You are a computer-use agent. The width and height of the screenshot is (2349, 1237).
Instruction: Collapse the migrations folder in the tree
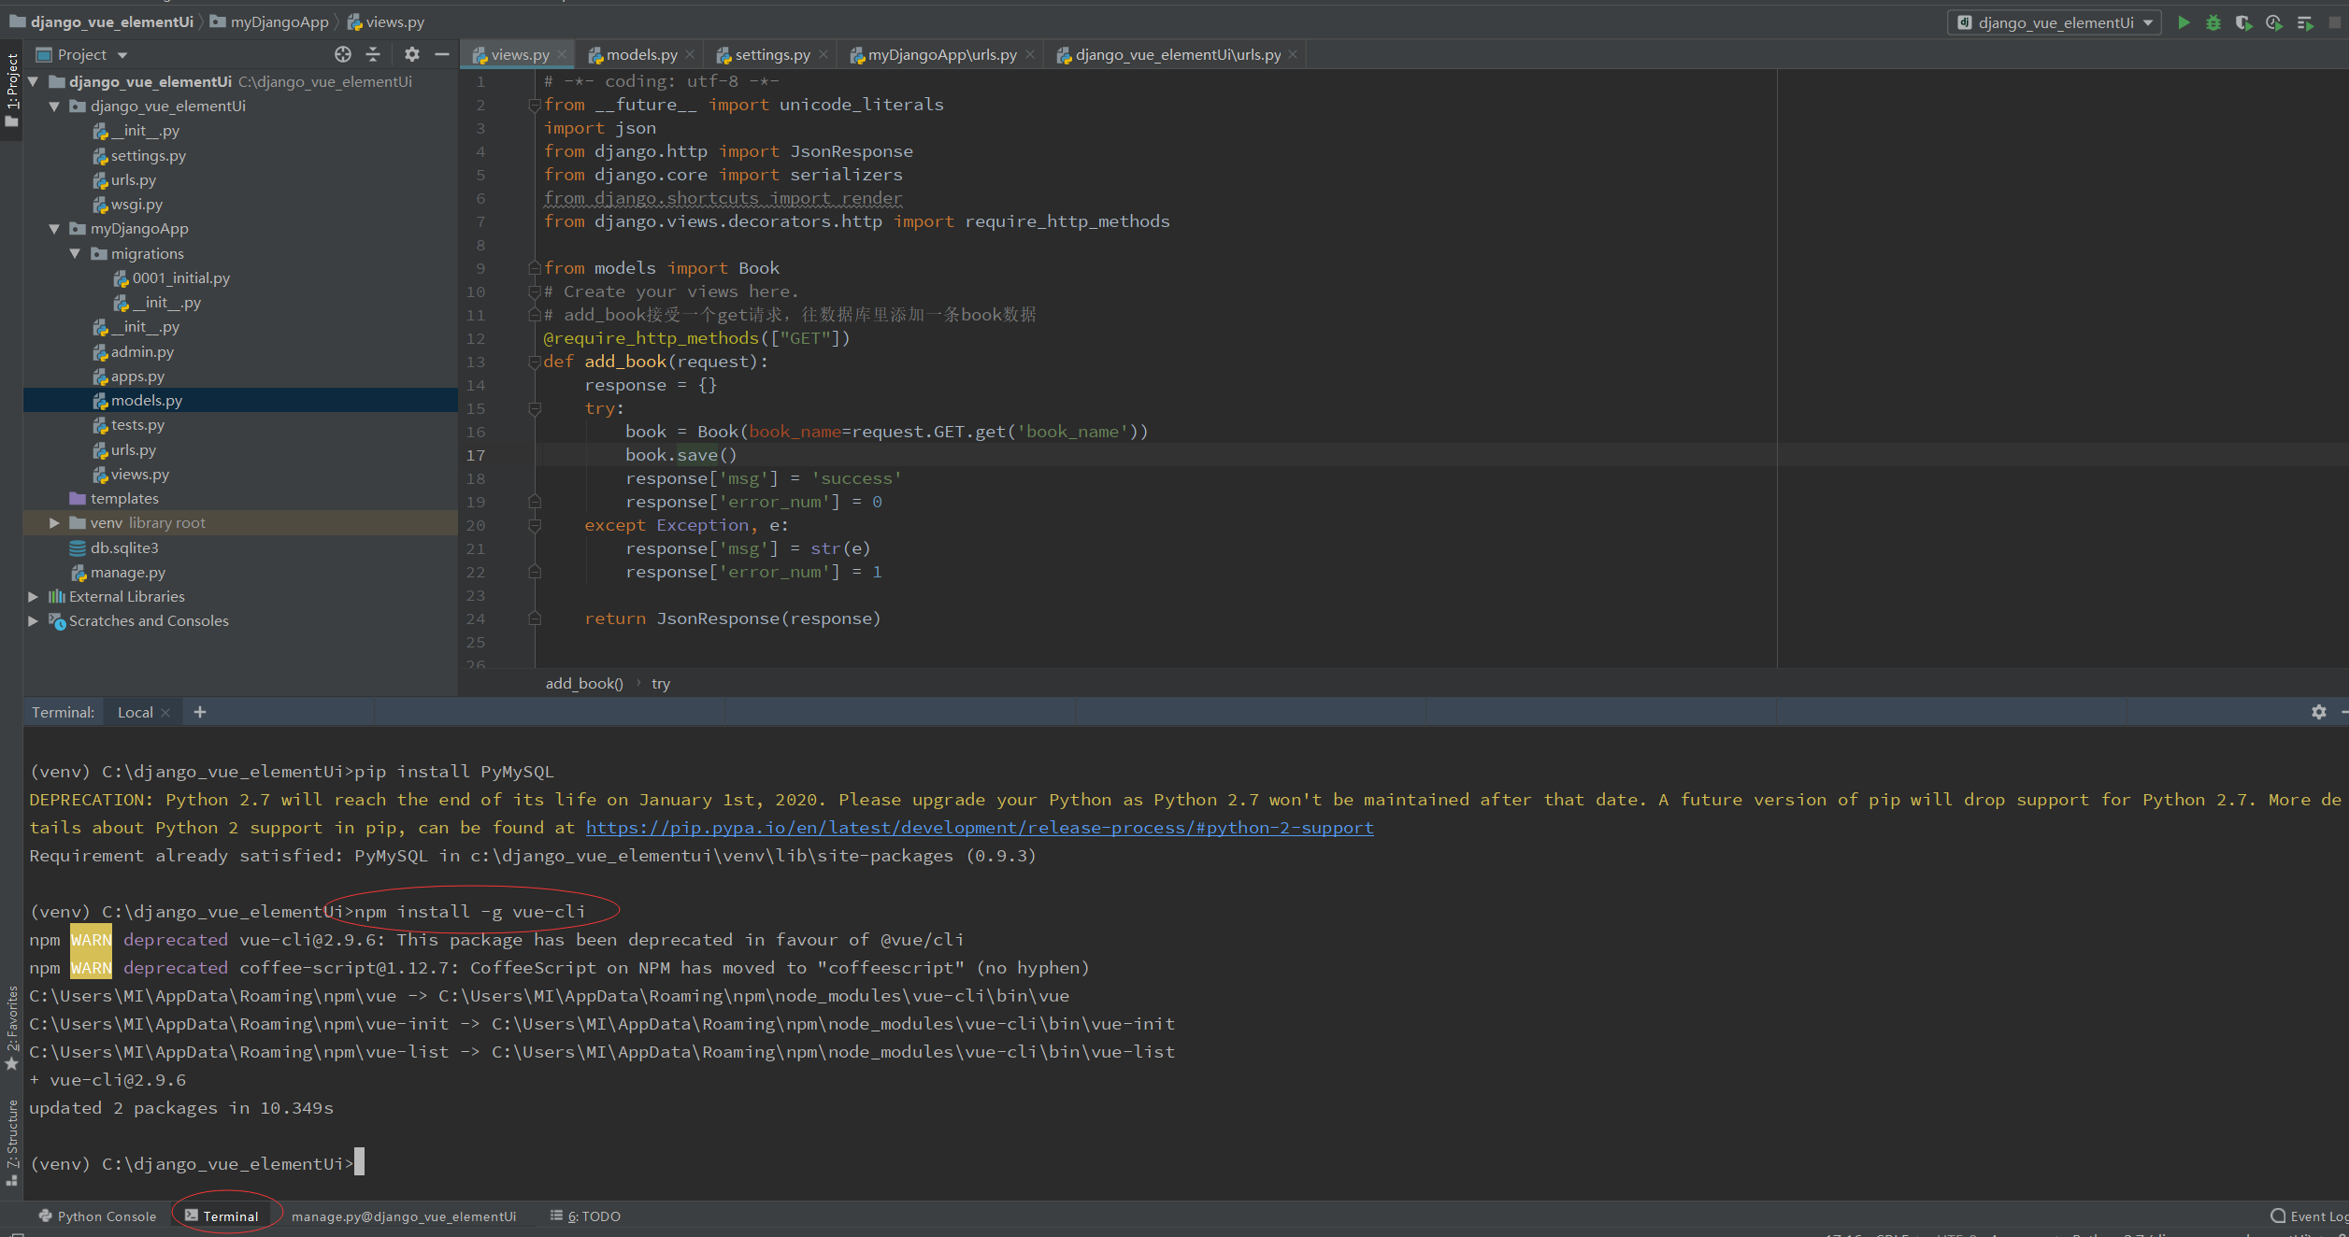[x=75, y=254]
